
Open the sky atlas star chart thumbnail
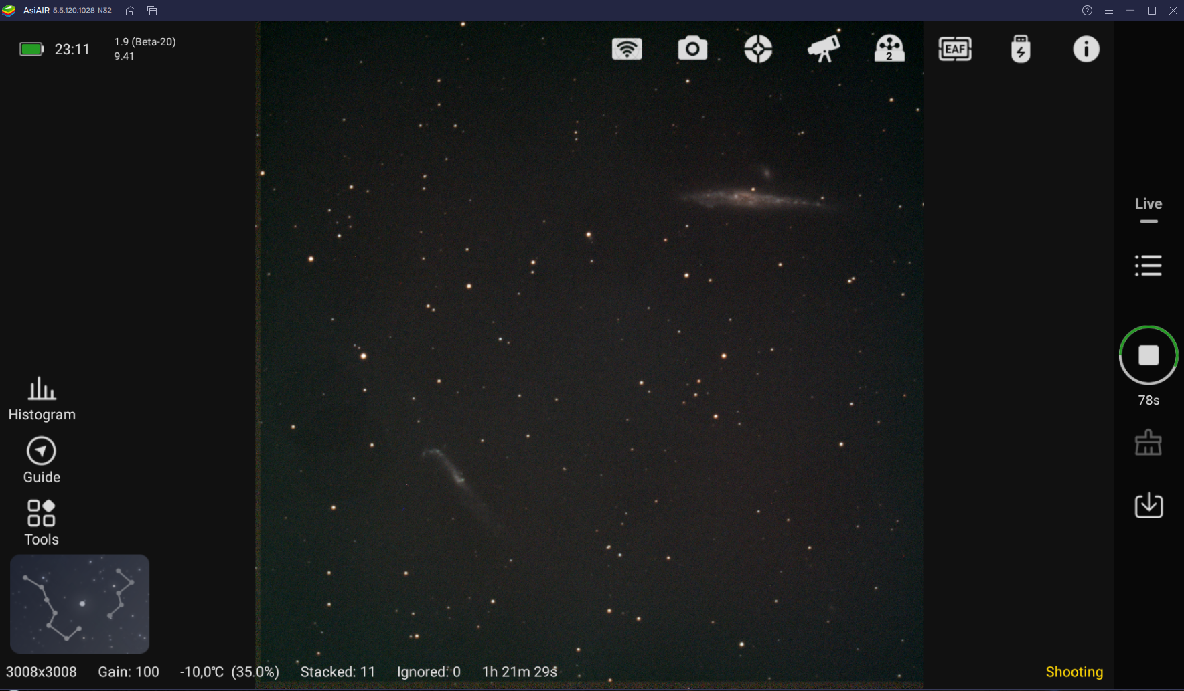(x=80, y=603)
